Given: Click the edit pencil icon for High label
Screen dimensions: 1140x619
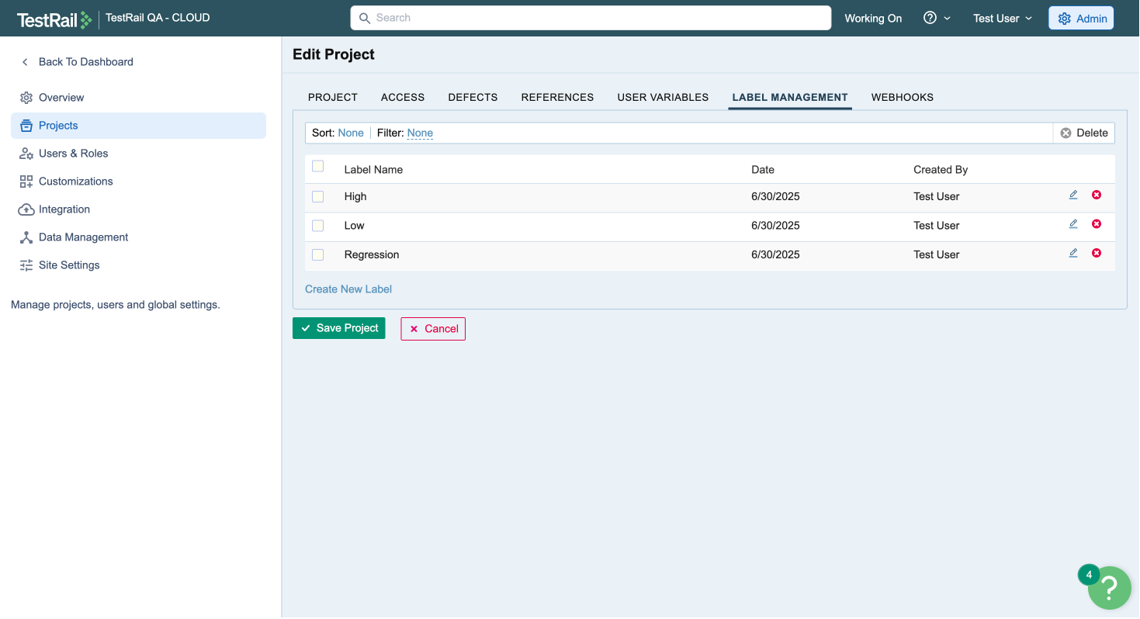Looking at the screenshot, I should tap(1073, 195).
